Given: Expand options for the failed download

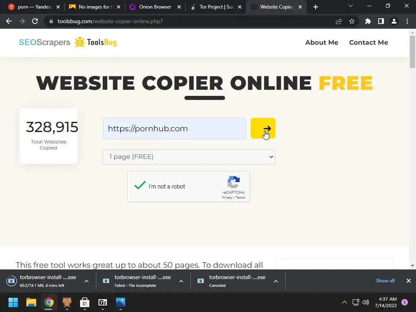Looking at the screenshot, I should 181,281.
